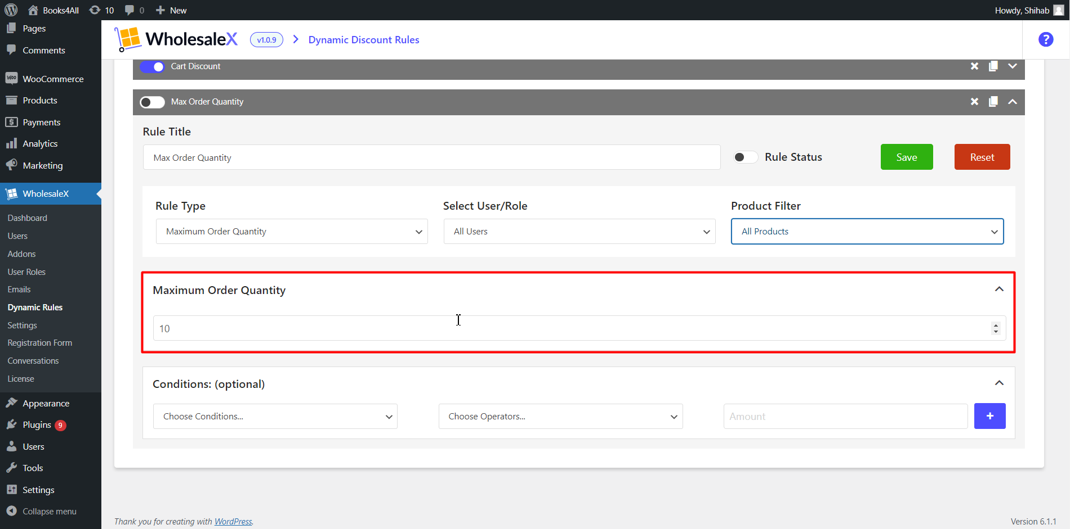Open the Emails submenu item
This screenshot has width=1070, height=529.
tap(19, 290)
